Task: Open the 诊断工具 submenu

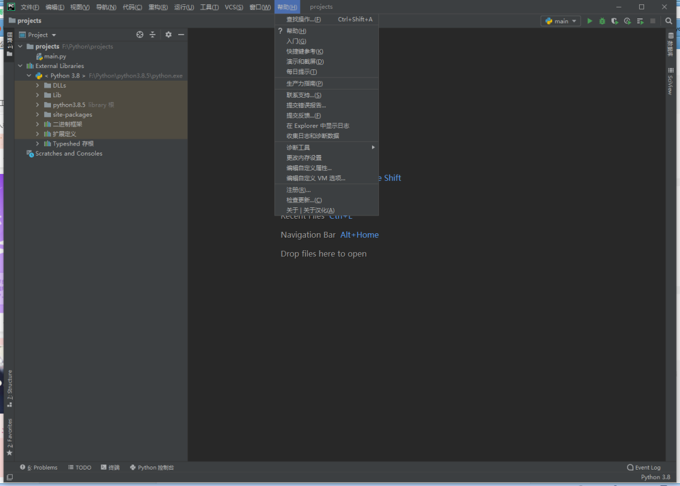Action: tap(327, 148)
